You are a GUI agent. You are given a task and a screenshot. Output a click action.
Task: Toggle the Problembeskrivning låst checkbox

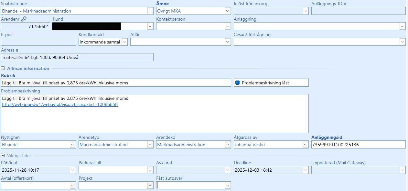(x=237, y=83)
